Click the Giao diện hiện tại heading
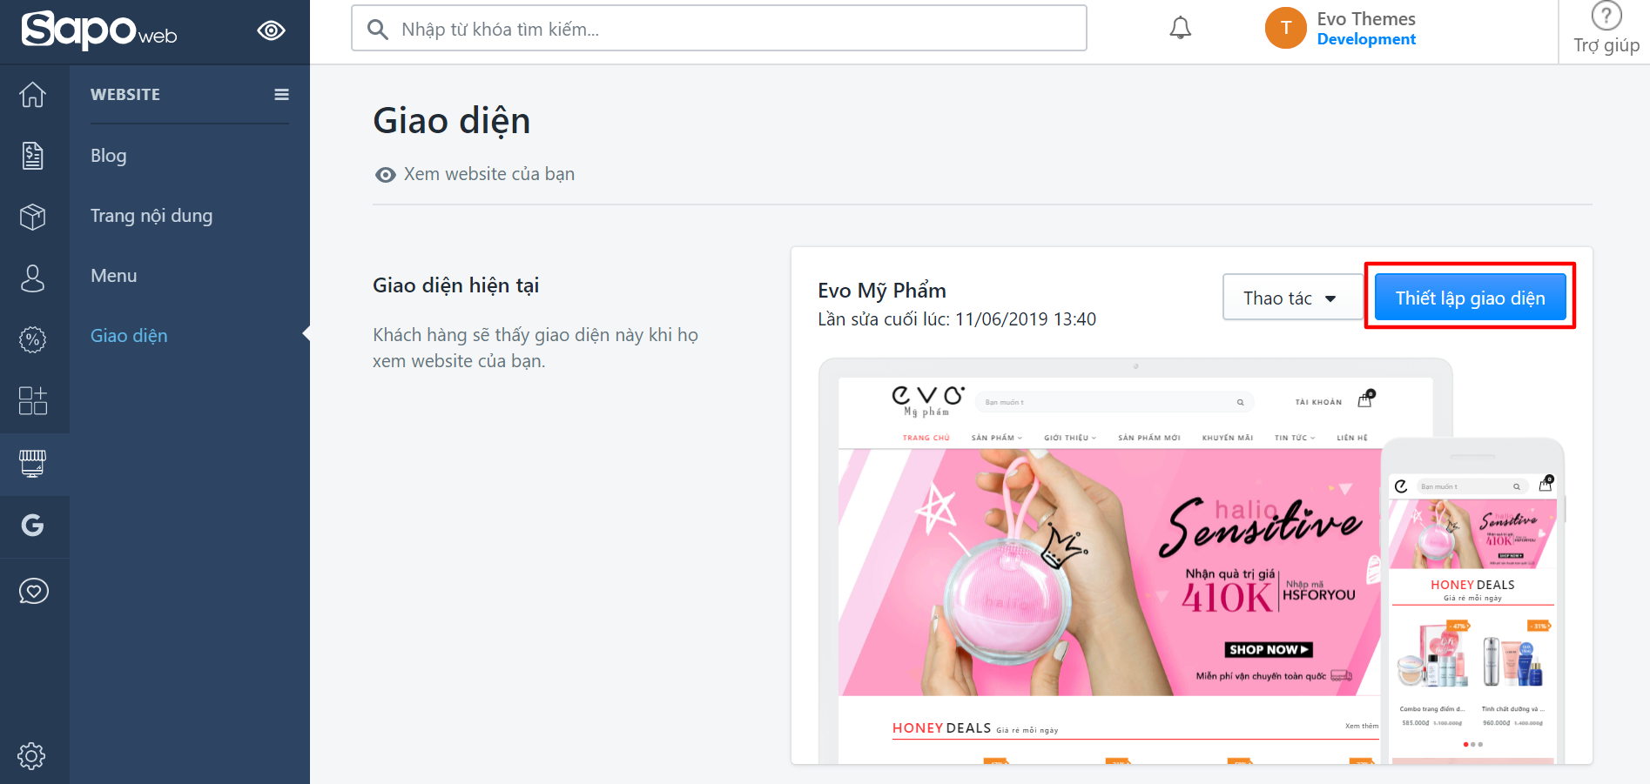The image size is (1650, 784). tap(456, 285)
